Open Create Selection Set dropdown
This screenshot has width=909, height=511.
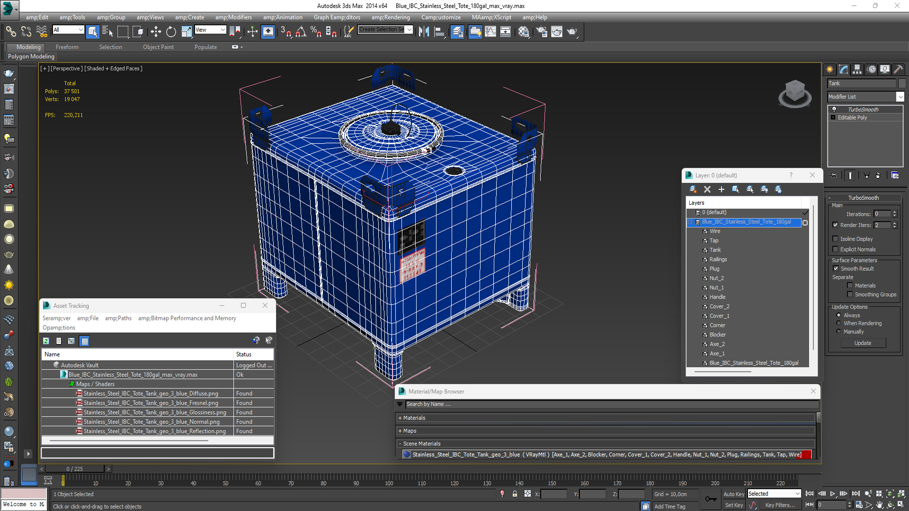(x=409, y=29)
